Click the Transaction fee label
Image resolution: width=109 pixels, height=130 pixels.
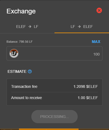coord(24,86)
